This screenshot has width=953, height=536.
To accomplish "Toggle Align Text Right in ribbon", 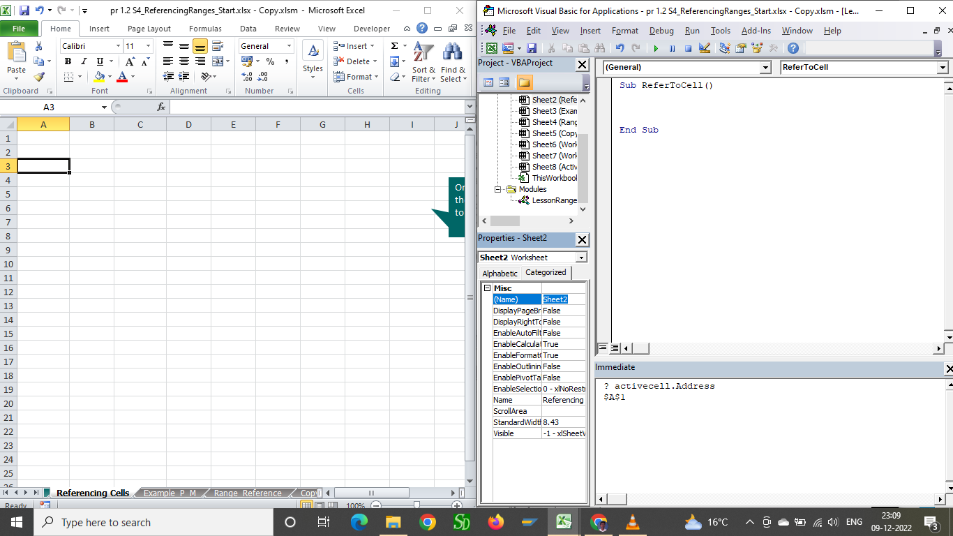I will pyautogui.click(x=200, y=61).
